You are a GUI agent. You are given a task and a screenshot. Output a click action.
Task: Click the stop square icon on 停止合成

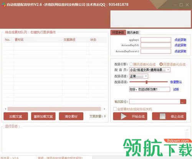(162, 116)
